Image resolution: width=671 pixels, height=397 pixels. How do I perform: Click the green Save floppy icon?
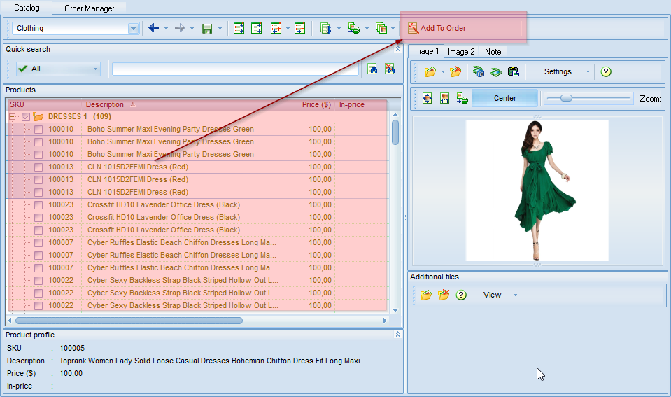point(207,29)
